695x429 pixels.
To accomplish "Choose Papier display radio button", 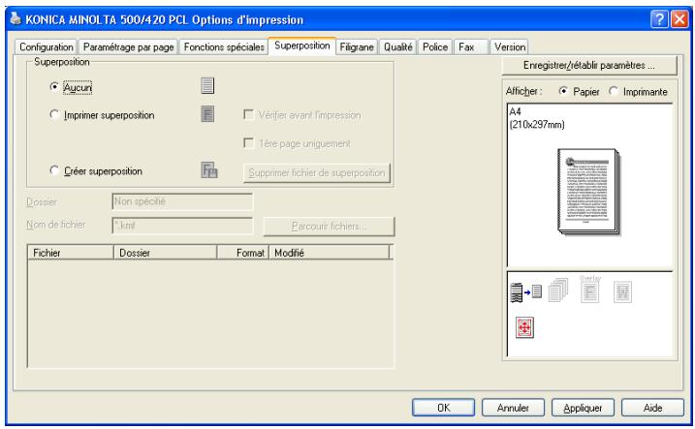I will (x=563, y=91).
